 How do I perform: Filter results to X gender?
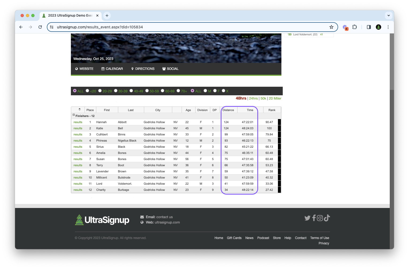[223, 91]
